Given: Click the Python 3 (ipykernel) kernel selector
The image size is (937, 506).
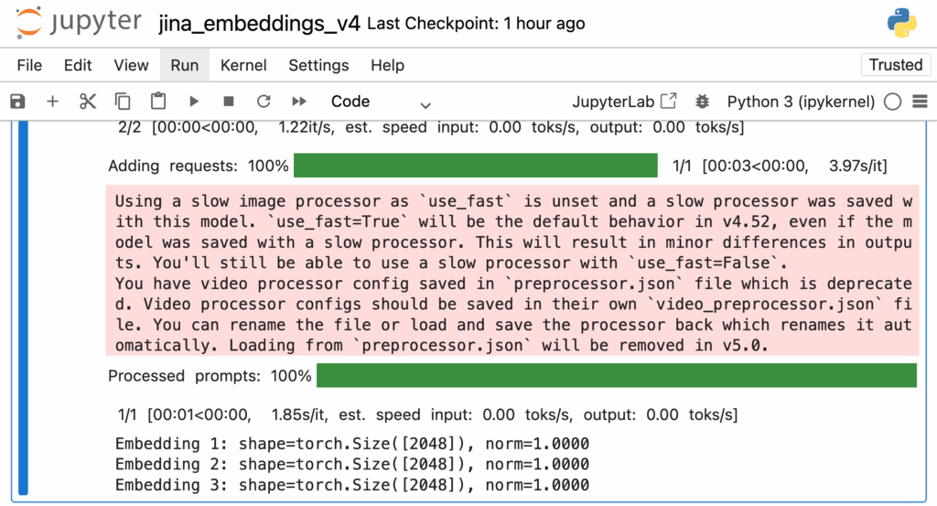Looking at the screenshot, I should coord(801,102).
